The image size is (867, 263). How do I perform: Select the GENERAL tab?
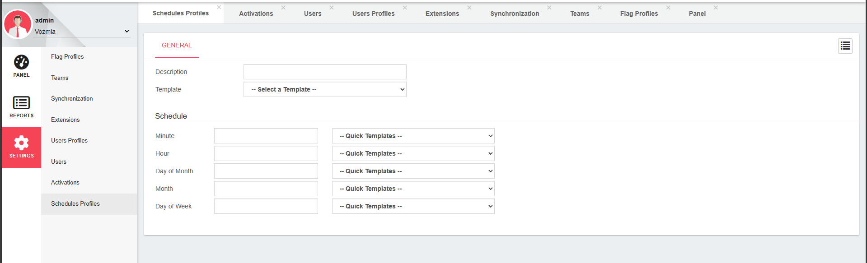(177, 45)
